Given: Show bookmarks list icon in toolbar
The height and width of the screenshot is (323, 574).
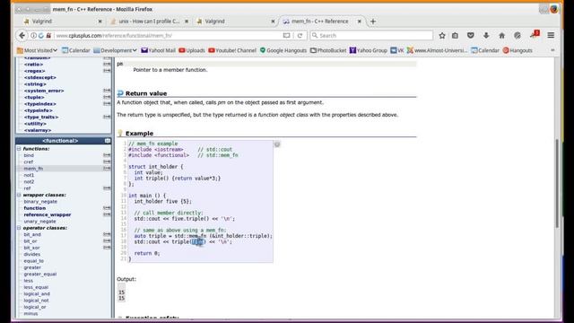Looking at the screenshot, I should point(455,36).
